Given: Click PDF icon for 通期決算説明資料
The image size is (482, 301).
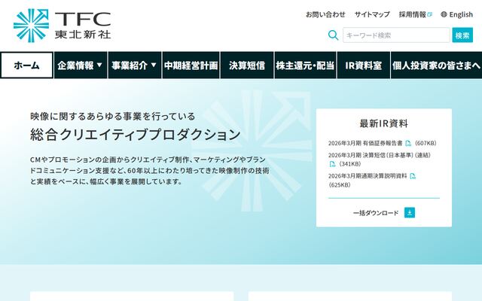Looking at the screenshot, I should 413,176.
